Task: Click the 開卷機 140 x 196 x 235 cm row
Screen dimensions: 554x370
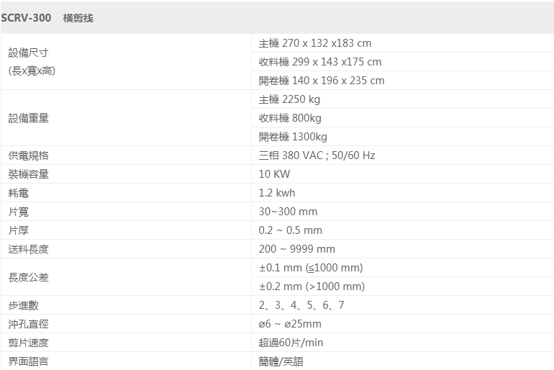Action: 403,81
